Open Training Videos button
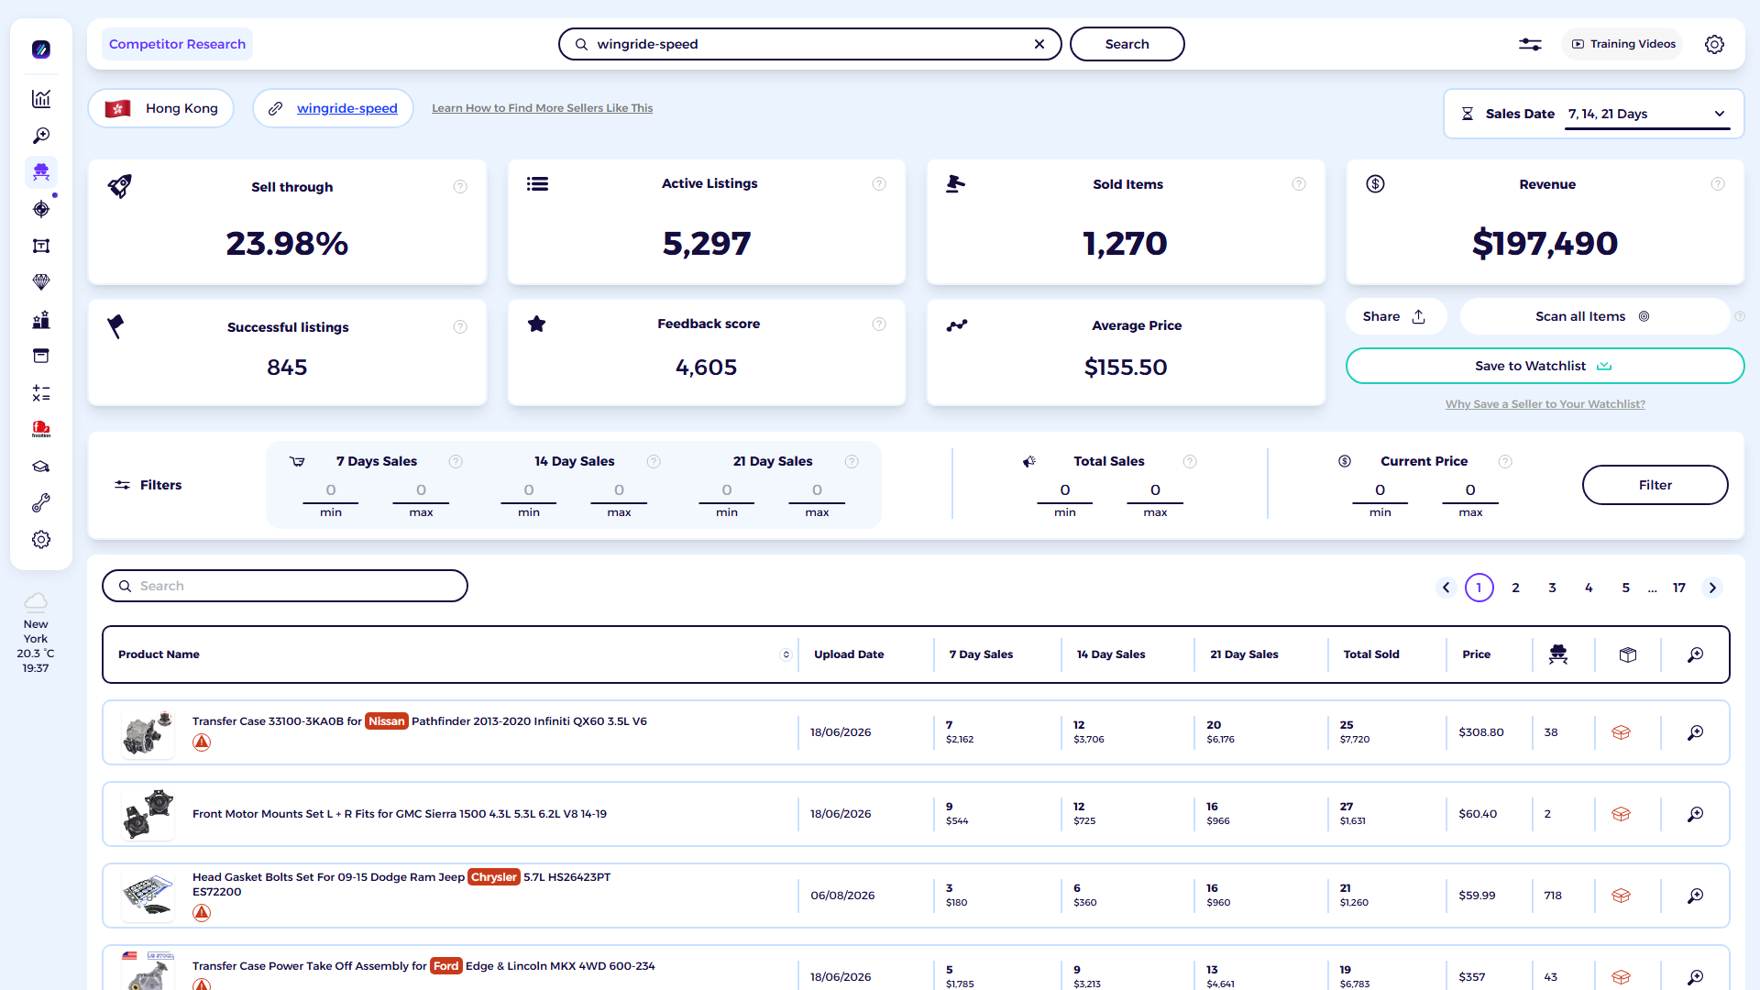1760x990 pixels. [1622, 44]
